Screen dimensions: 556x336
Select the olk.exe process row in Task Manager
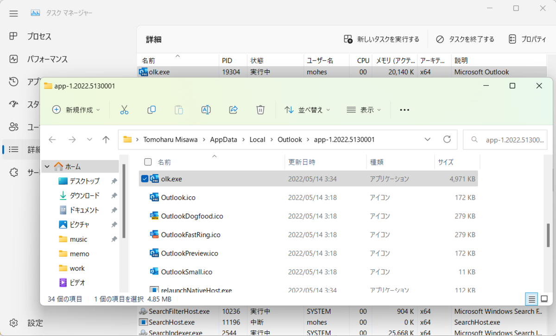pyautogui.click(x=342, y=72)
